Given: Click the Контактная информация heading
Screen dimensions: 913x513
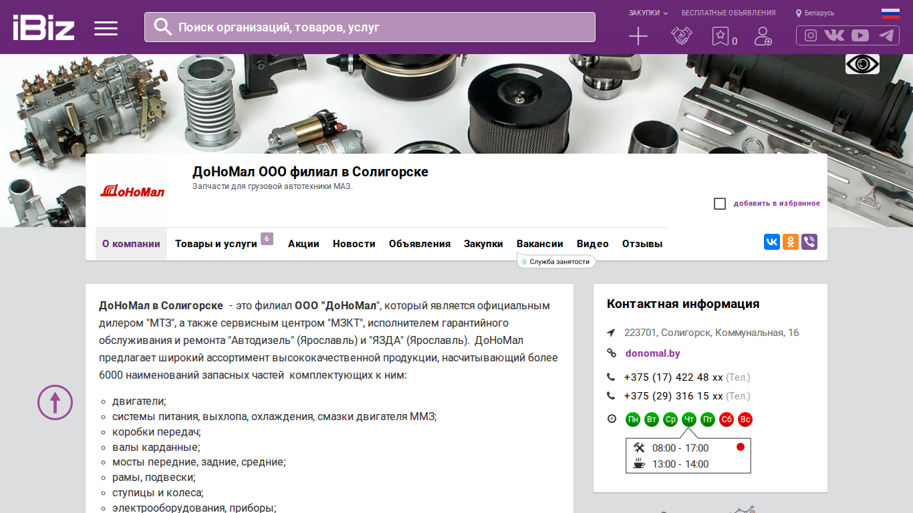Looking at the screenshot, I should 683,304.
